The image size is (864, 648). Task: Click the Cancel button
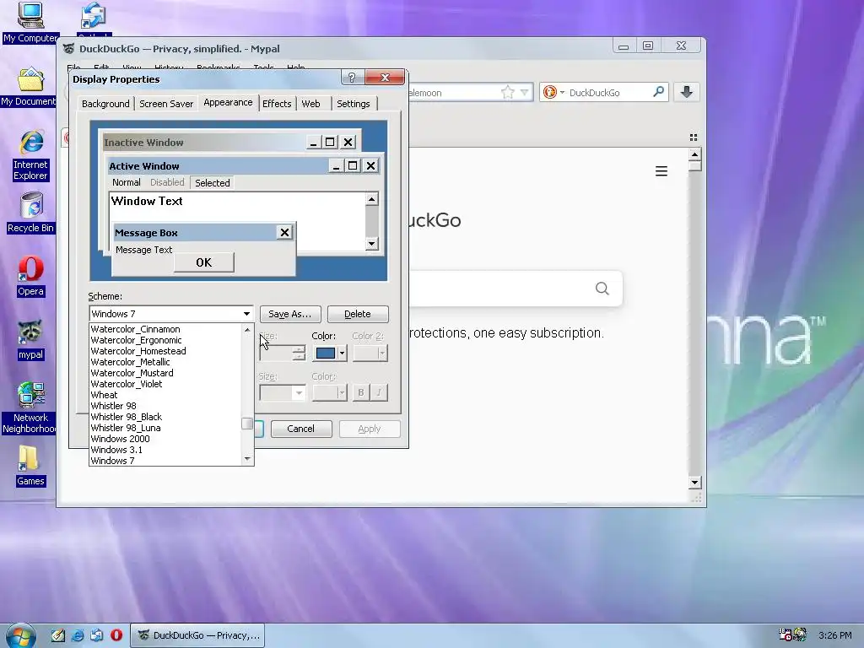point(301,429)
